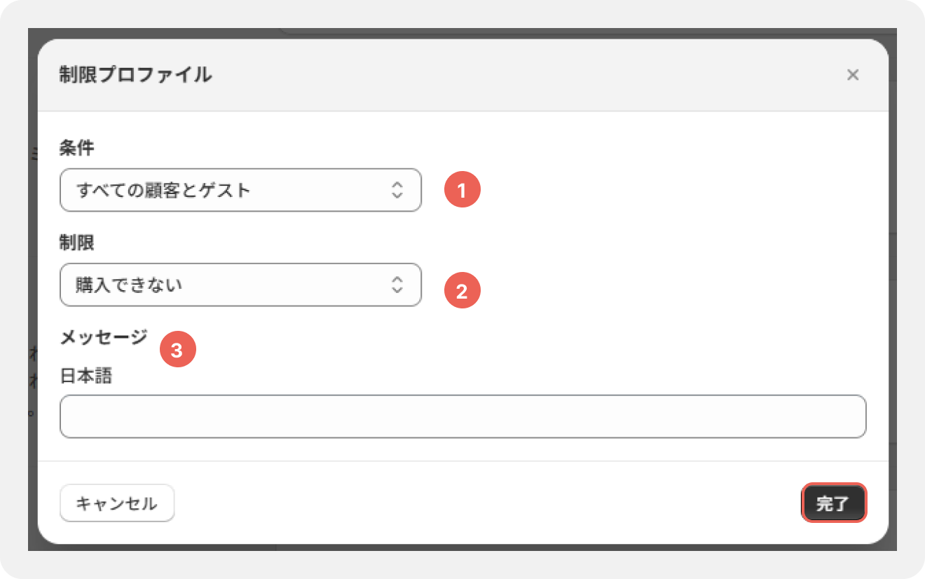Click the red number 3 badge next to メッセージ

[x=177, y=350]
